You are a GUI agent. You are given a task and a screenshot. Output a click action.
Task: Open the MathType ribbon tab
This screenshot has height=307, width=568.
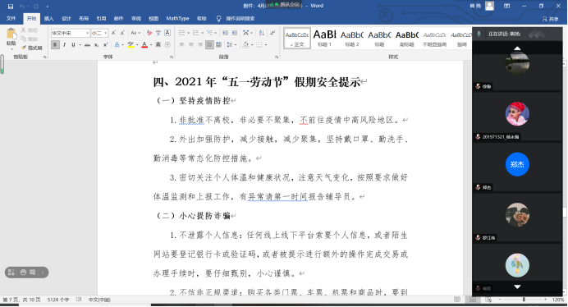click(x=177, y=19)
